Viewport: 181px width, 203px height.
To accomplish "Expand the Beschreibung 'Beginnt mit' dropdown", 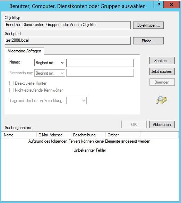I will click(x=50, y=73).
